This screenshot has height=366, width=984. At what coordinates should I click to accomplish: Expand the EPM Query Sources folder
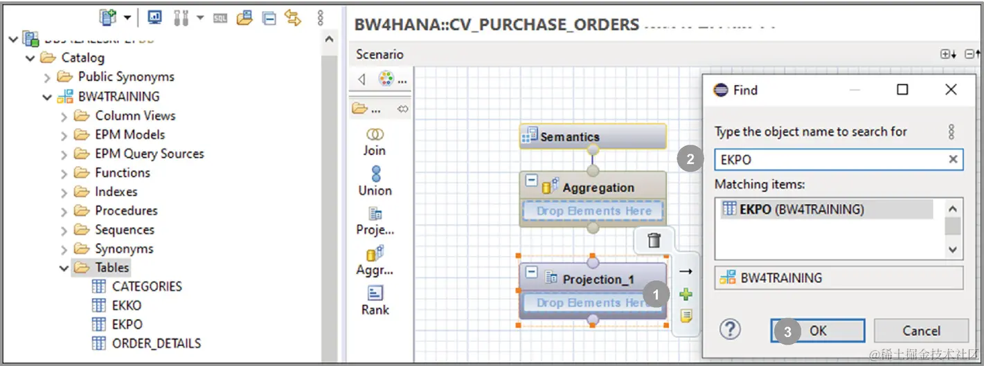[x=64, y=154]
